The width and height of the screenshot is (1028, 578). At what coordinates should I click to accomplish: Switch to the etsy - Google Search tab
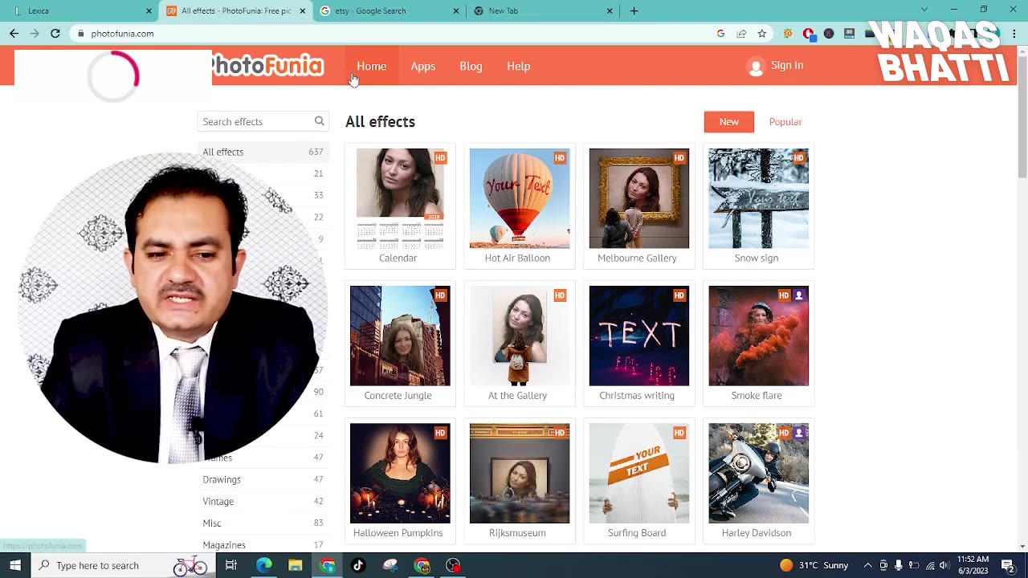pos(389,11)
